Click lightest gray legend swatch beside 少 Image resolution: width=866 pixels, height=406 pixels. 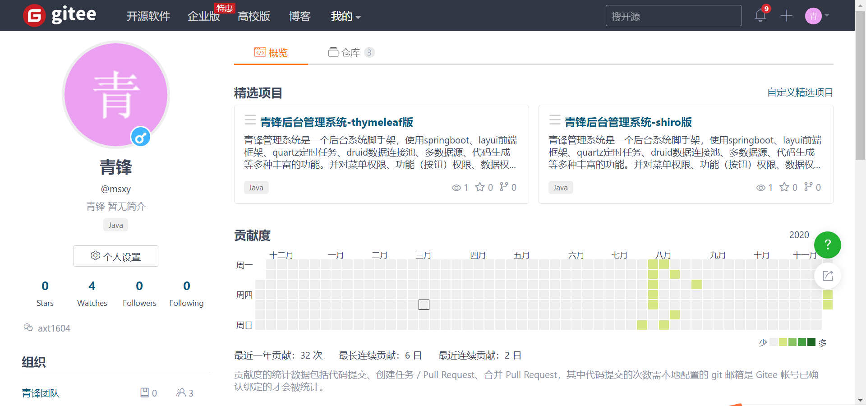click(774, 342)
